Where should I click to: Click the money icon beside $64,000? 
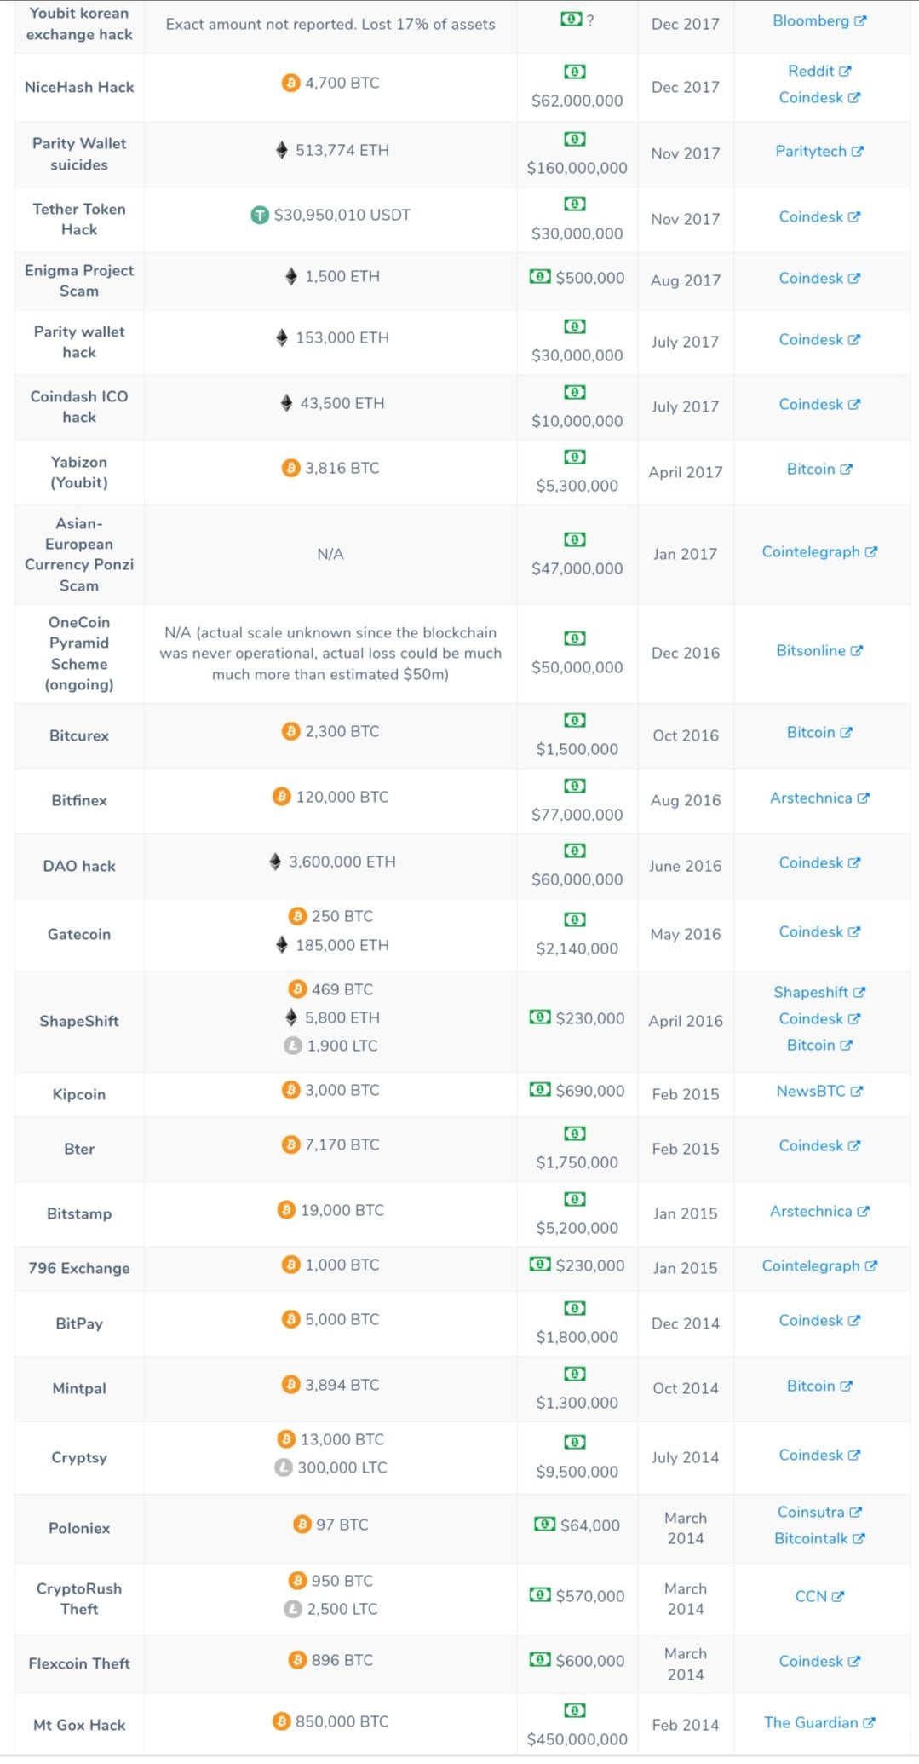[x=544, y=1524]
